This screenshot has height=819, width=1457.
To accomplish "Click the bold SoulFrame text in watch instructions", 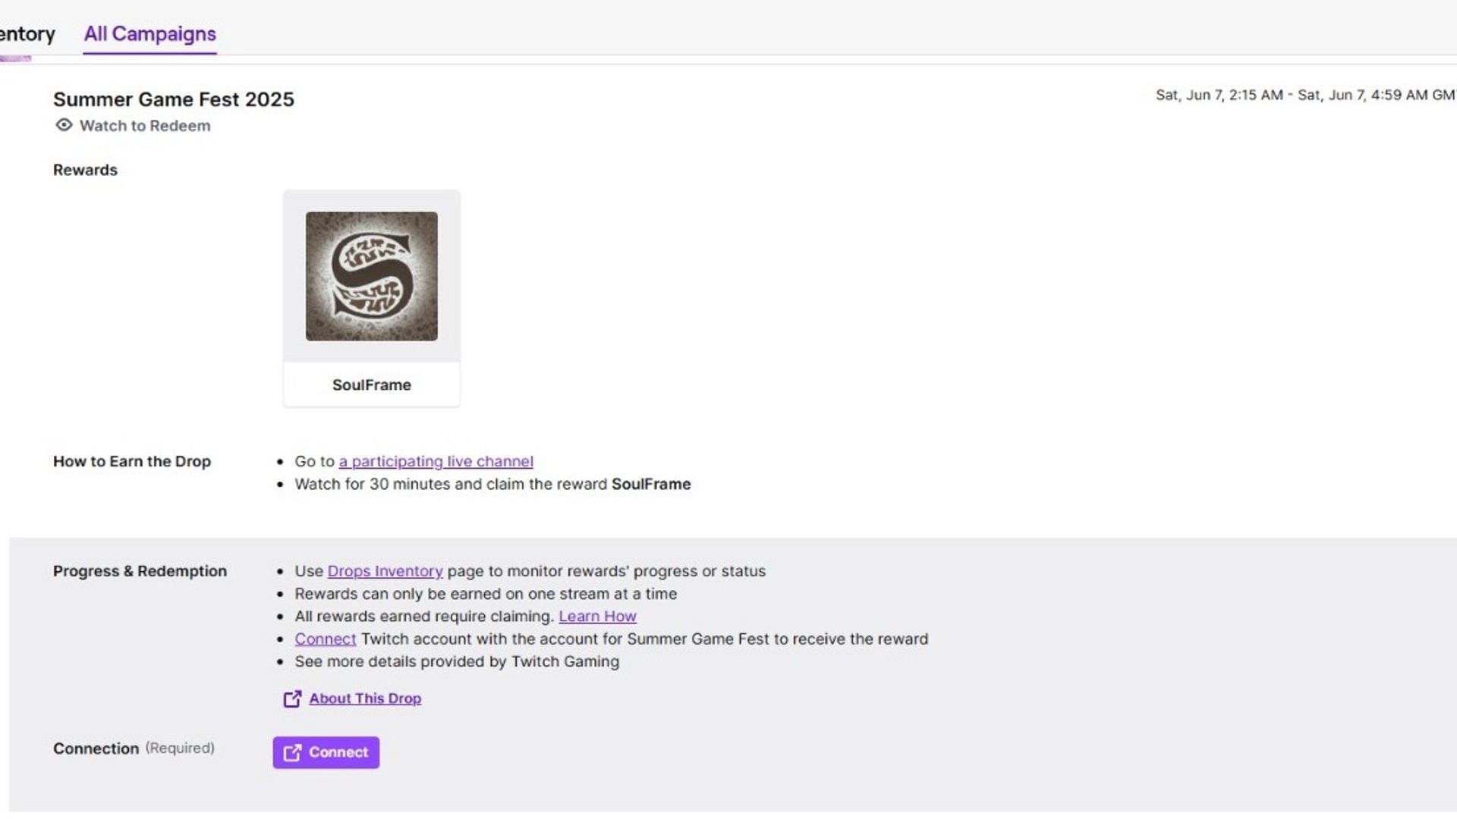I will (651, 484).
